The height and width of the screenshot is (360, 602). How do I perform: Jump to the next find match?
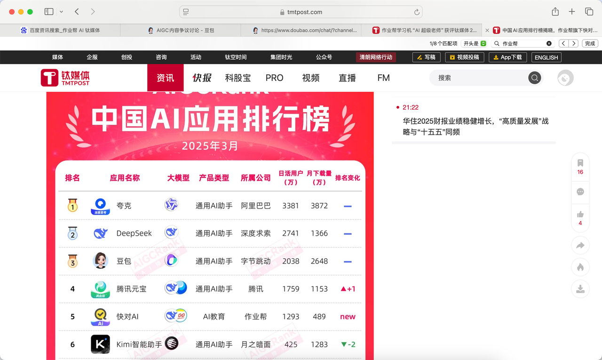click(x=573, y=43)
